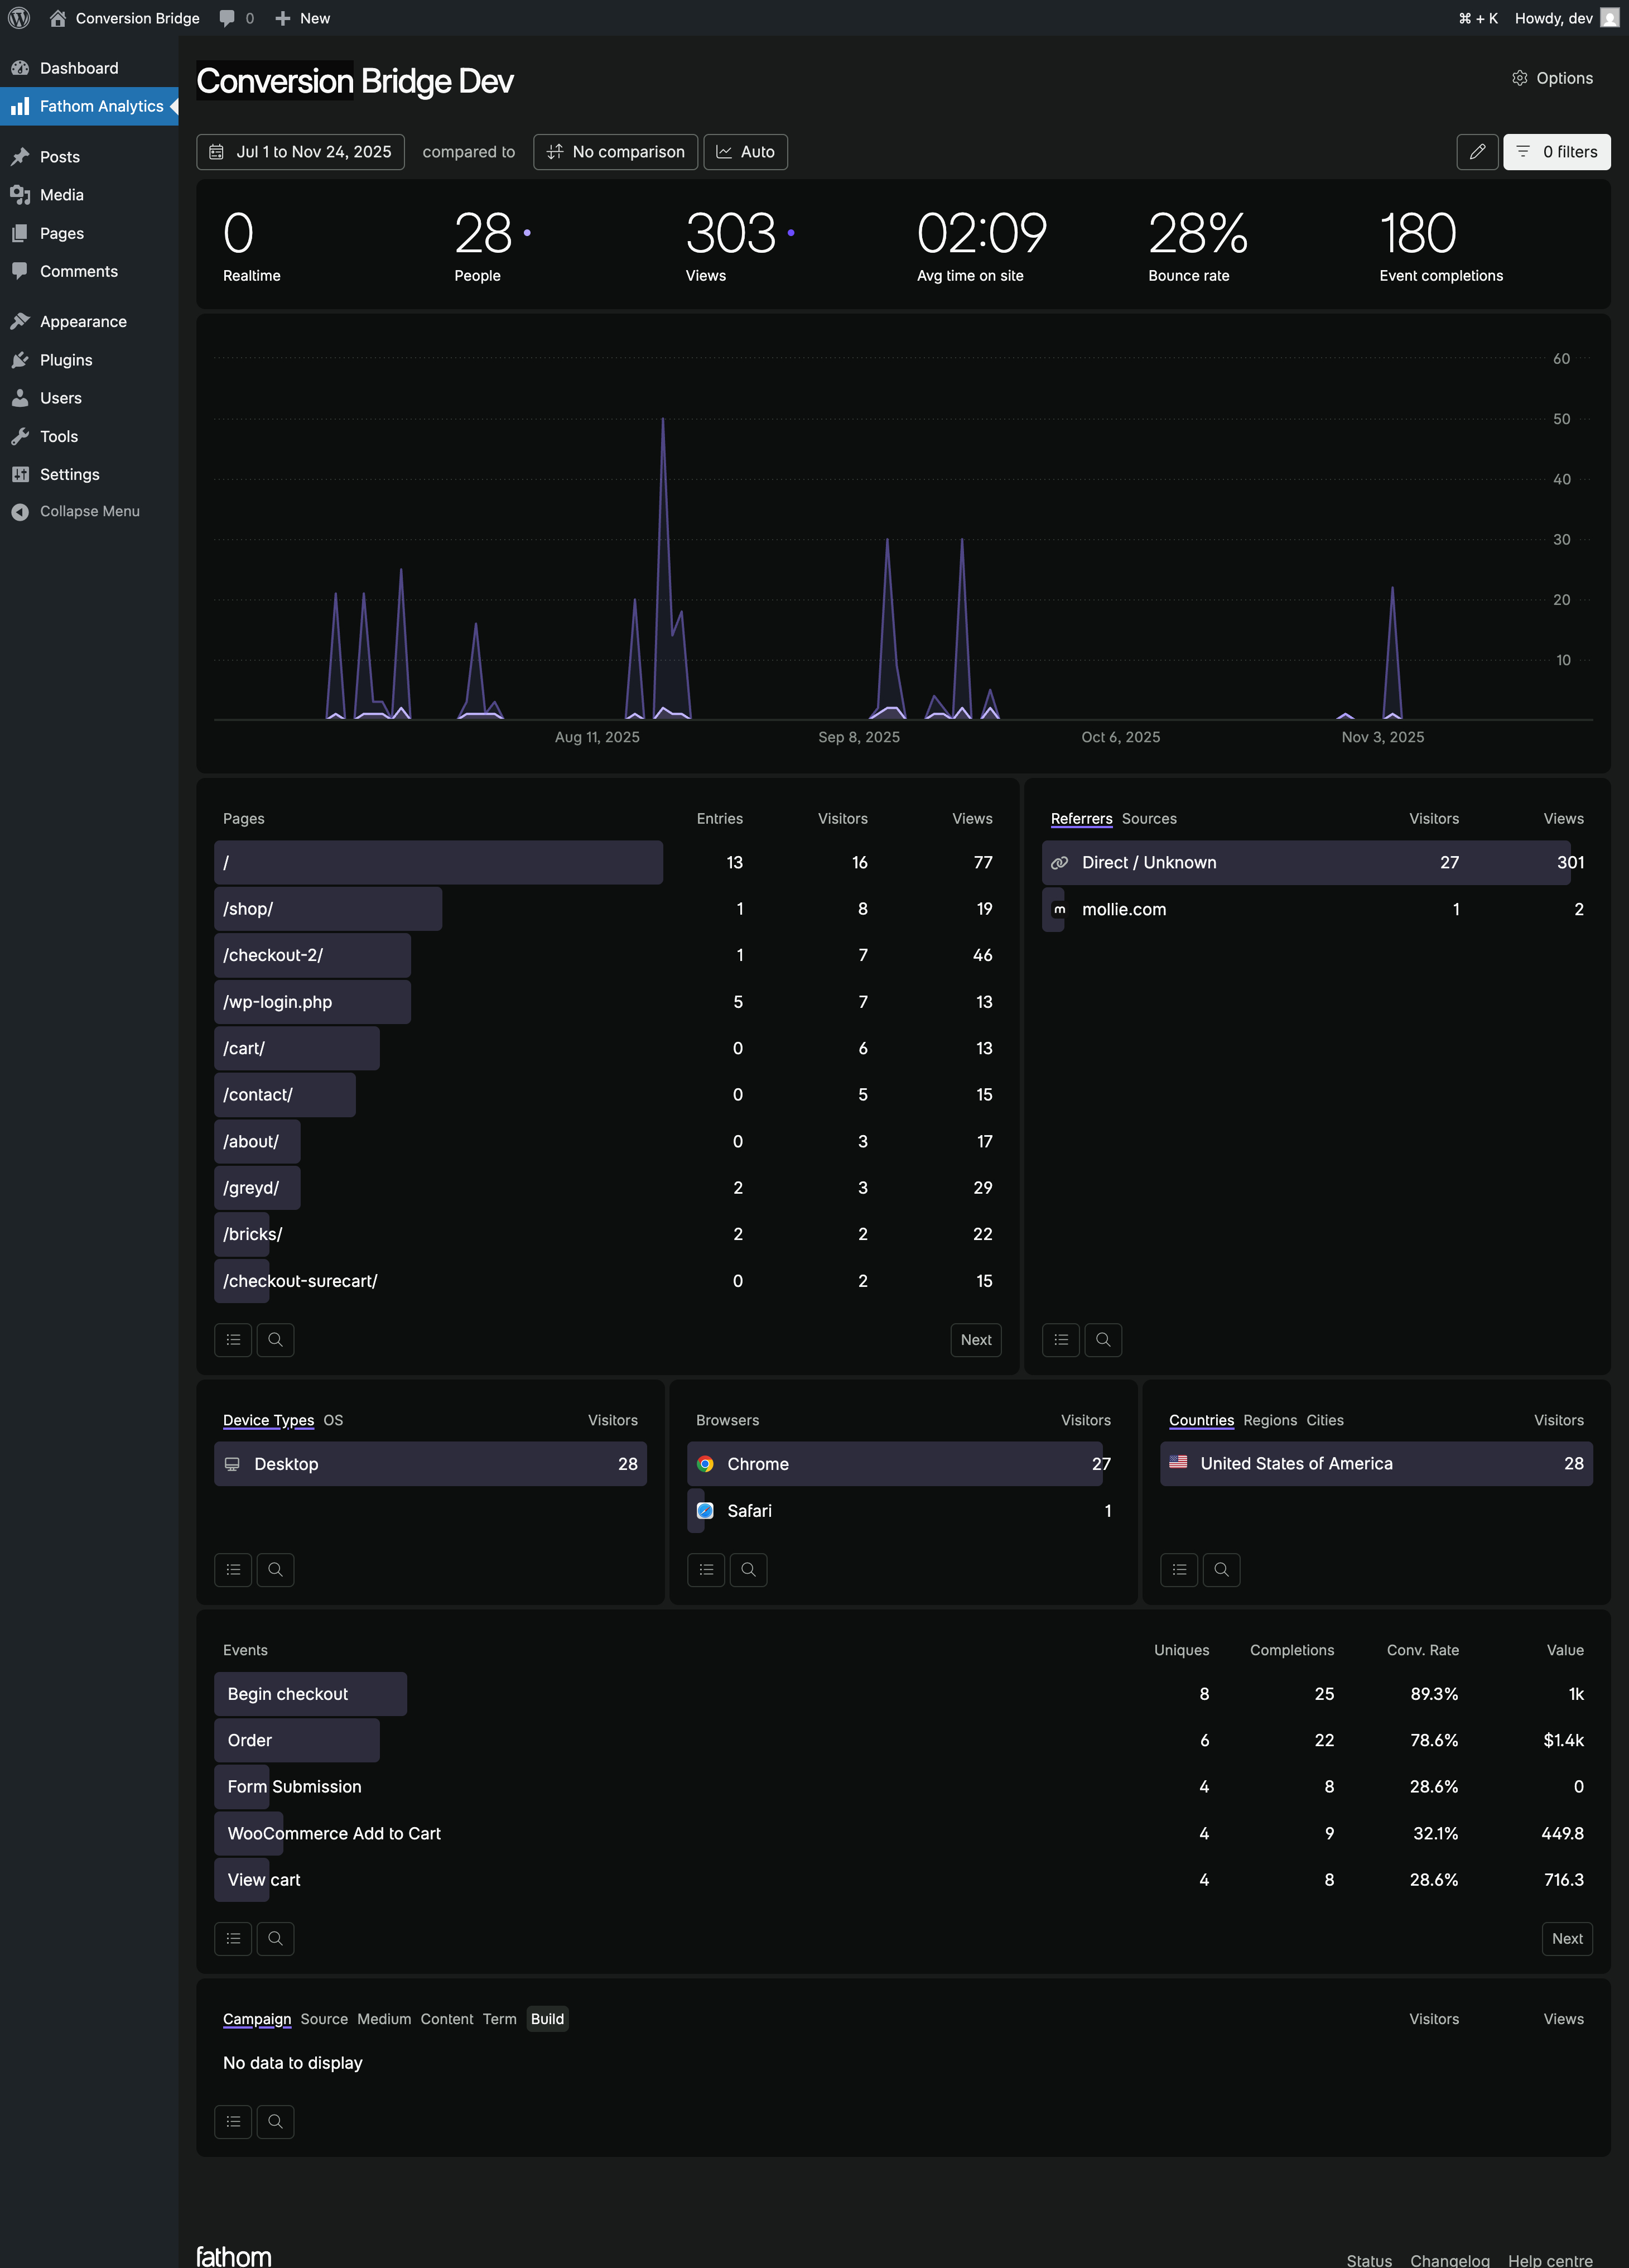Filter by the /shop/ page row
The image size is (1629, 2268).
click(x=608, y=909)
